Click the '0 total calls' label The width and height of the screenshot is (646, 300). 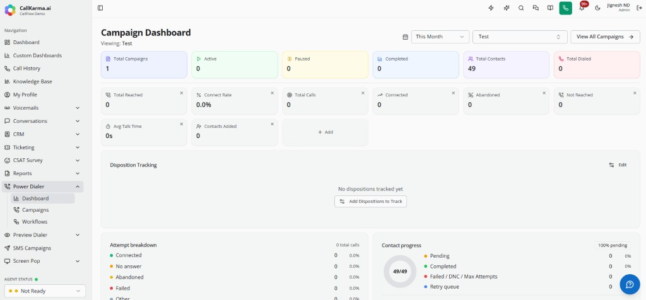tap(348, 245)
